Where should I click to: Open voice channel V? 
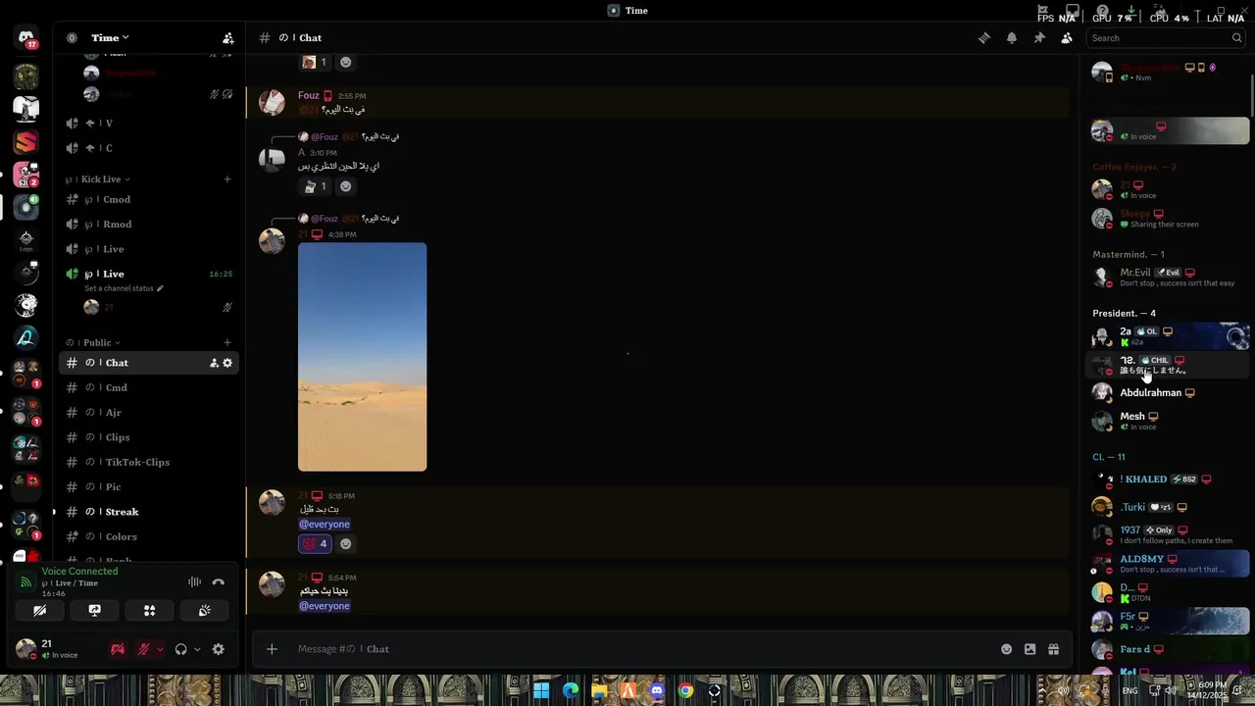(149, 124)
